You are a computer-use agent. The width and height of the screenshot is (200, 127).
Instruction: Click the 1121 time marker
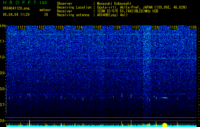tap(21, 27)
